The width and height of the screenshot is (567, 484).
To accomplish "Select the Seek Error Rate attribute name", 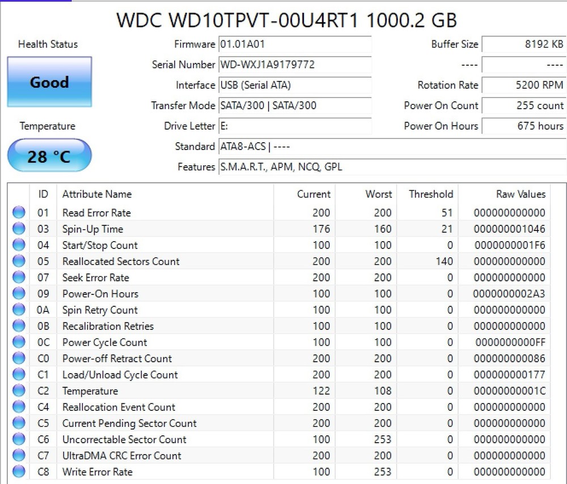I will [x=96, y=277].
